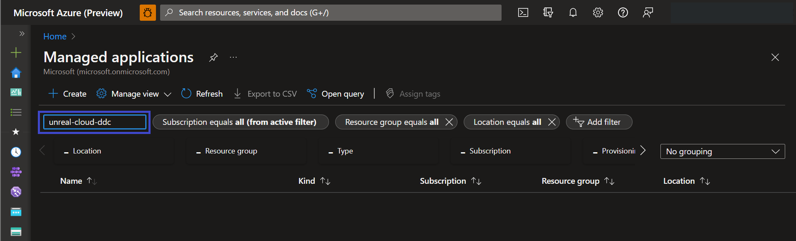Select the Resource group summary card
The image size is (796, 241).
(246, 151)
